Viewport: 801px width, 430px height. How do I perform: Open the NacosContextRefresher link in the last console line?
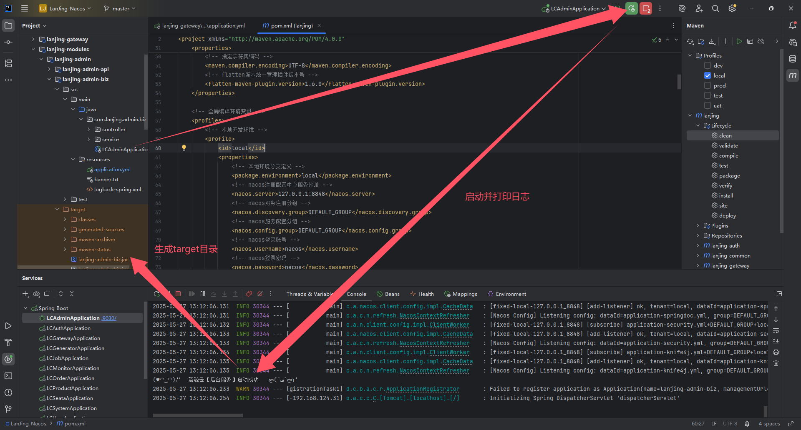434,370
